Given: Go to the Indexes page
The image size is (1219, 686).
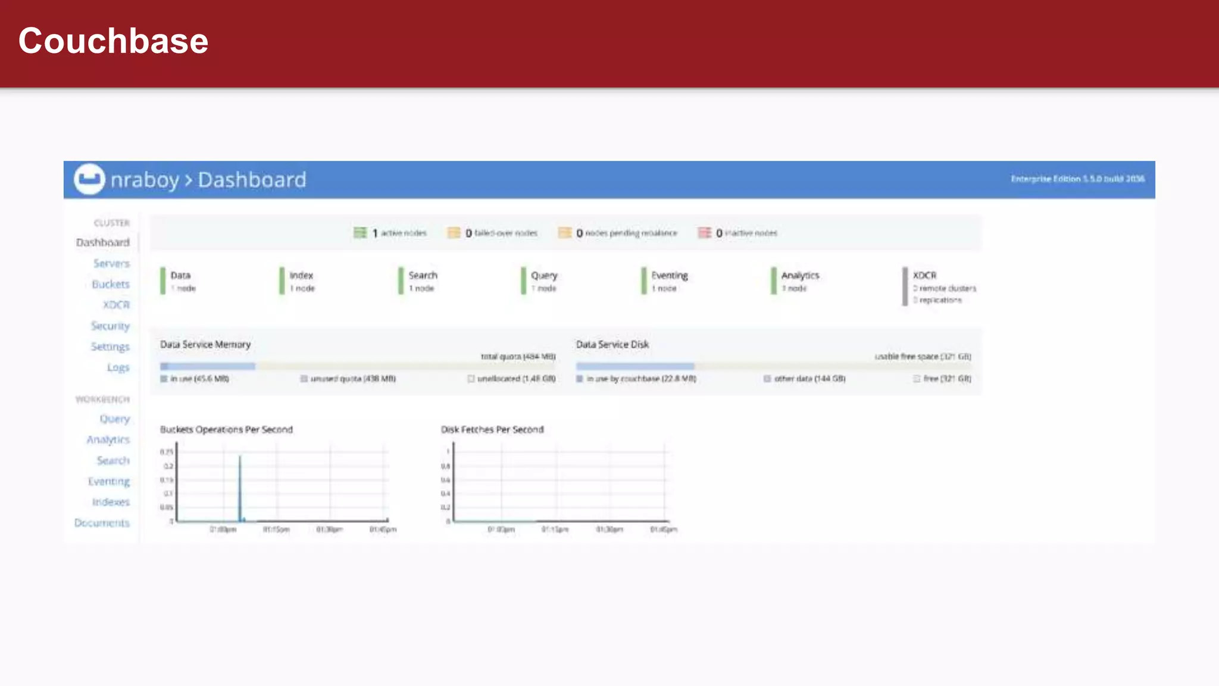Looking at the screenshot, I should [111, 502].
